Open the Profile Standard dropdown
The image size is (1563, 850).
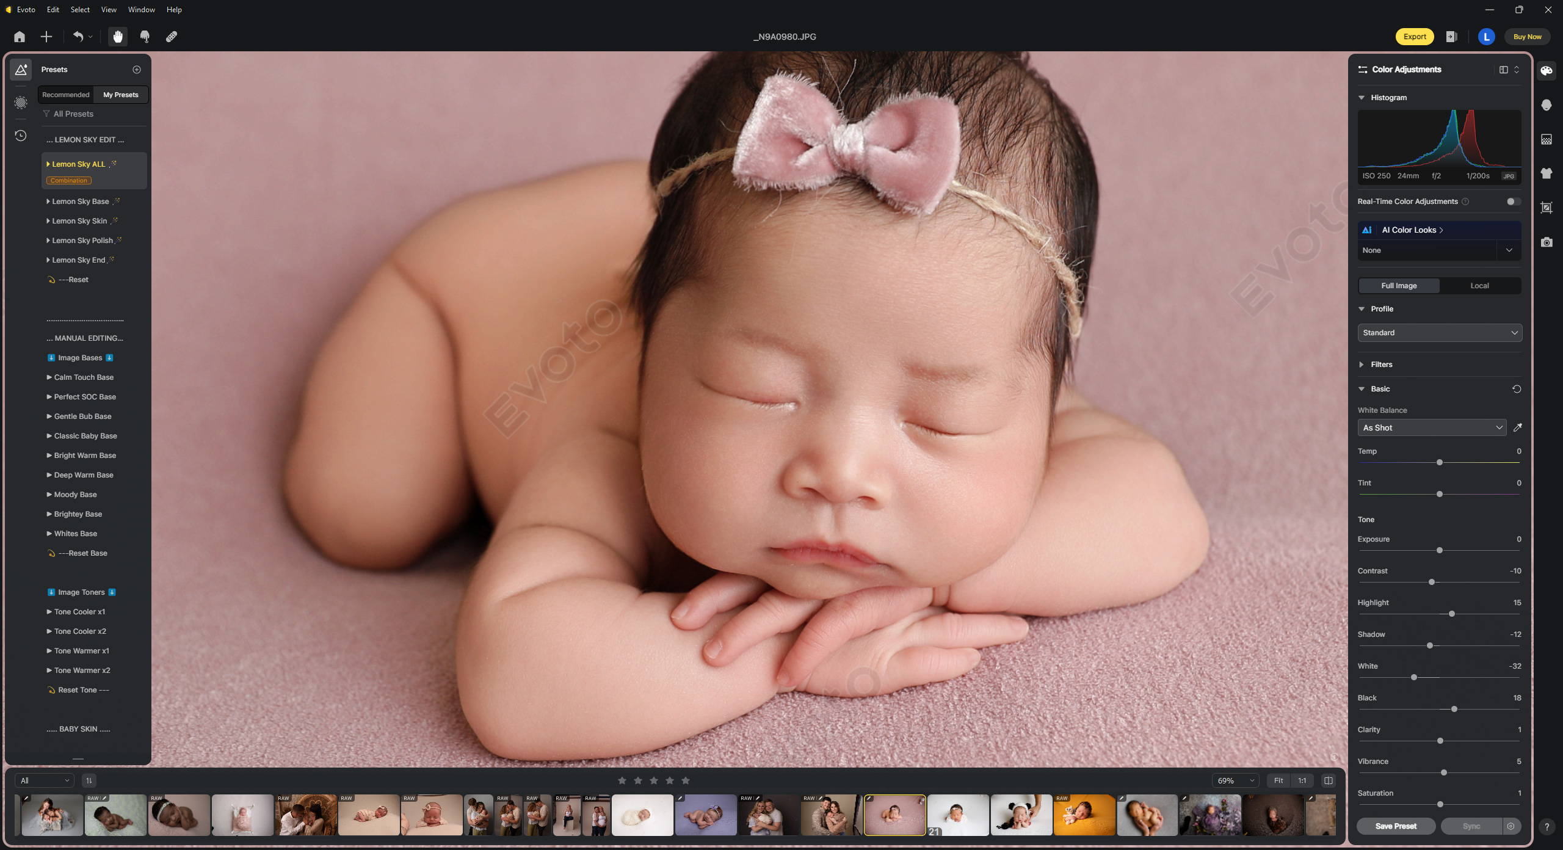(1439, 333)
